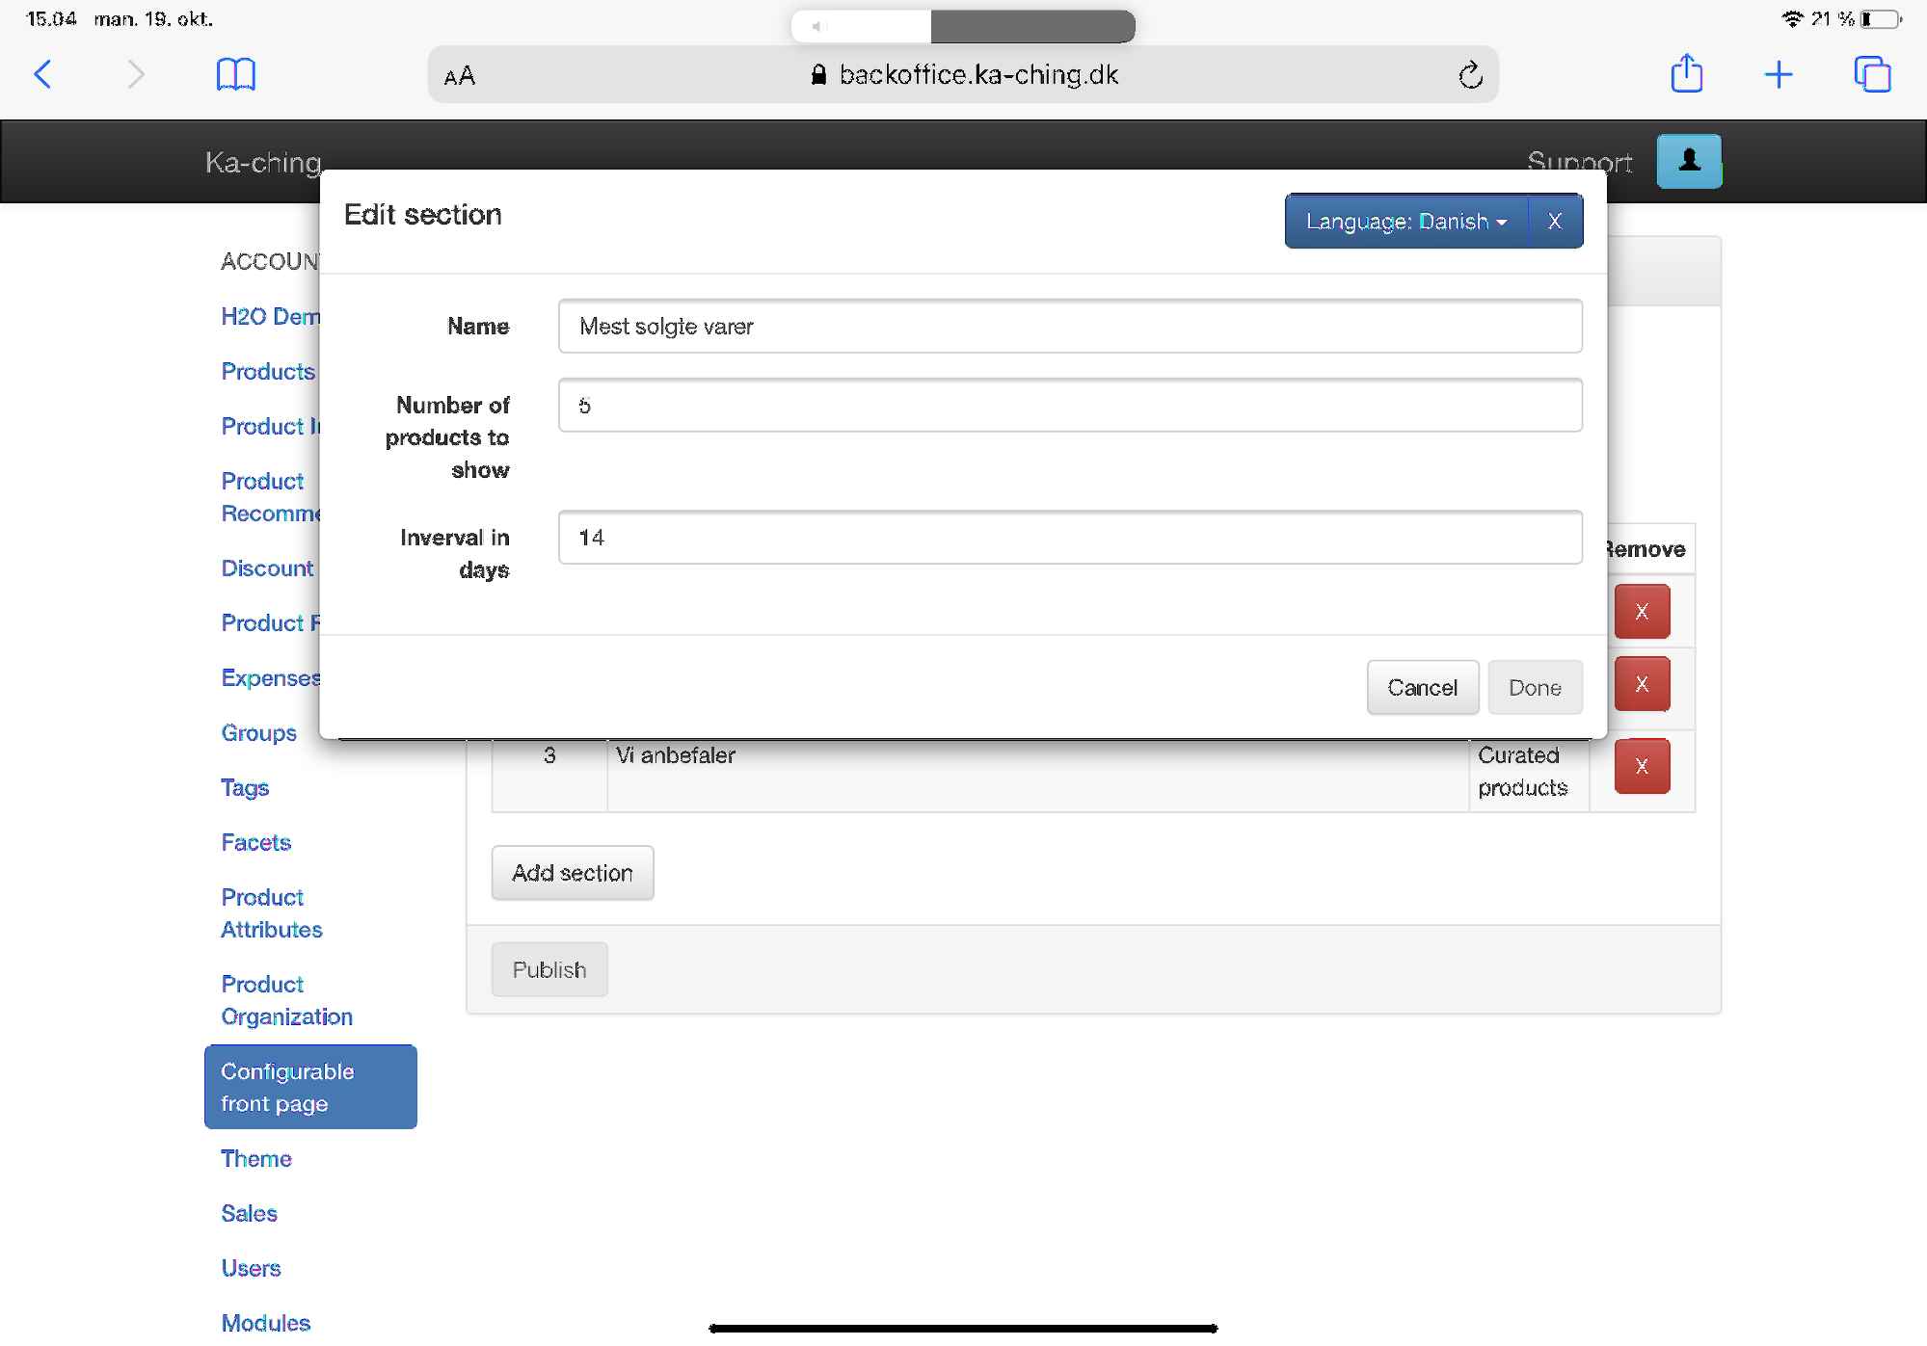Click the Name text field

[x=1069, y=327]
